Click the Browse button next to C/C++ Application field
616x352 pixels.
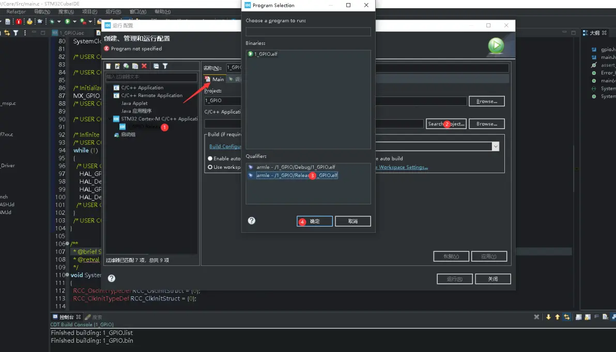pyautogui.click(x=487, y=124)
